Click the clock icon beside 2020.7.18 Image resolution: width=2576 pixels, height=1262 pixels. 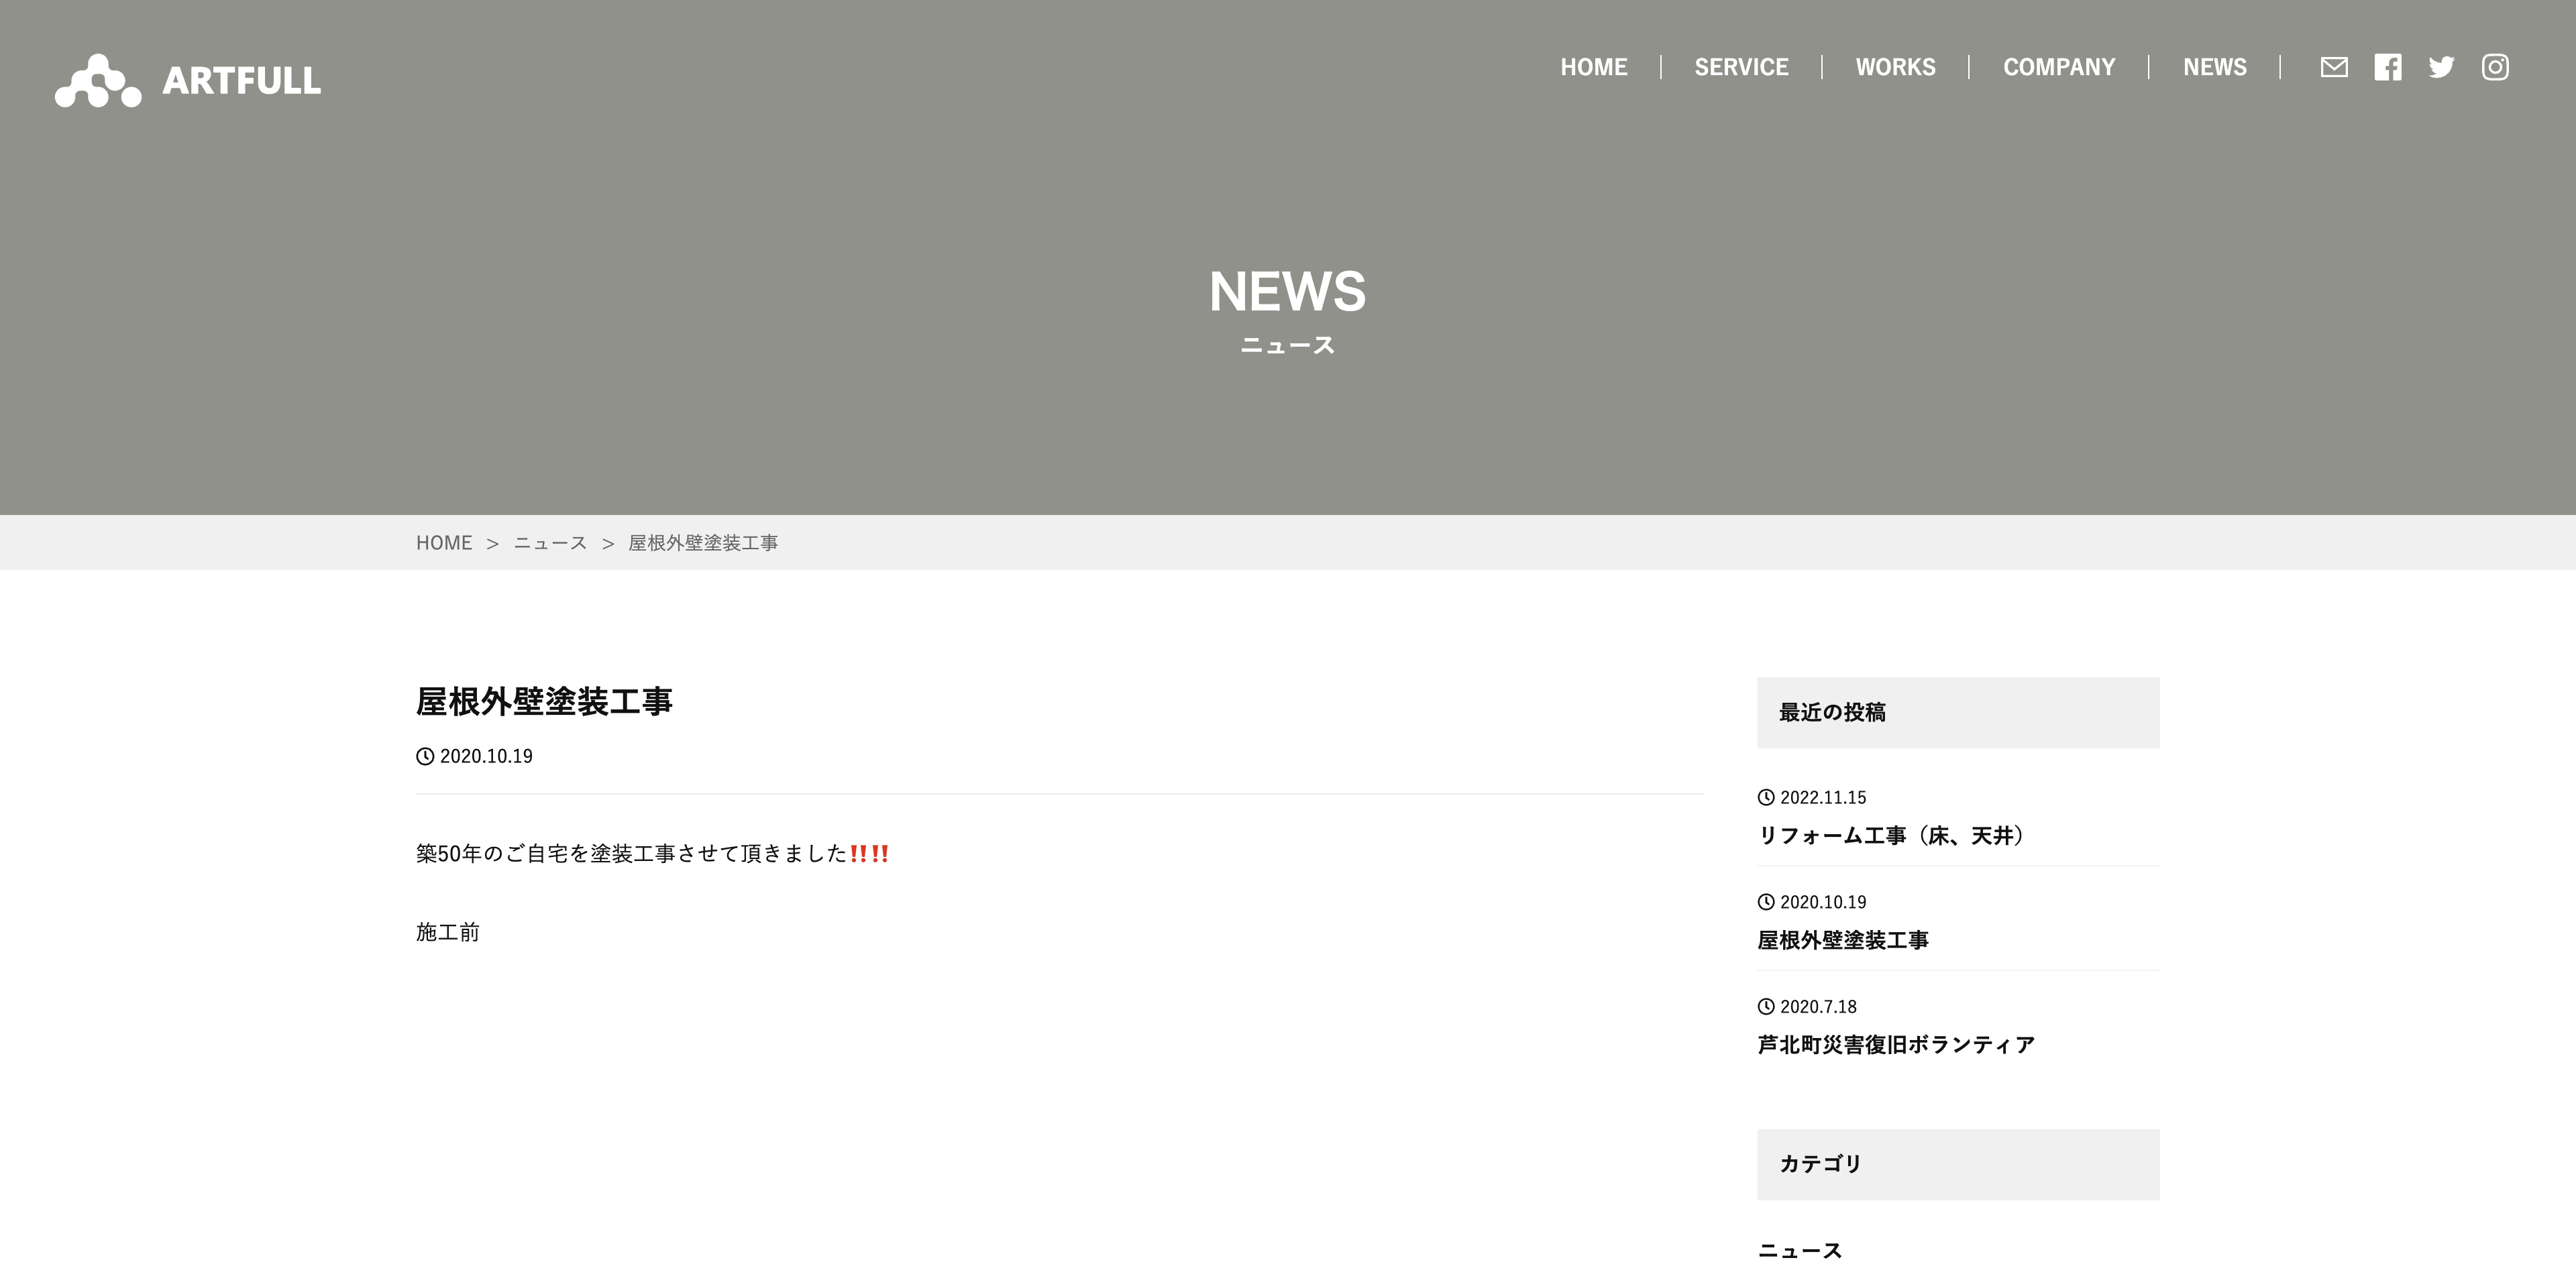[x=1766, y=1007]
